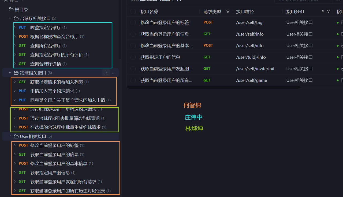Tick the checkbox of the POST /user/self/info row
Screen dimensions: 343x197
click(x=133, y=46)
